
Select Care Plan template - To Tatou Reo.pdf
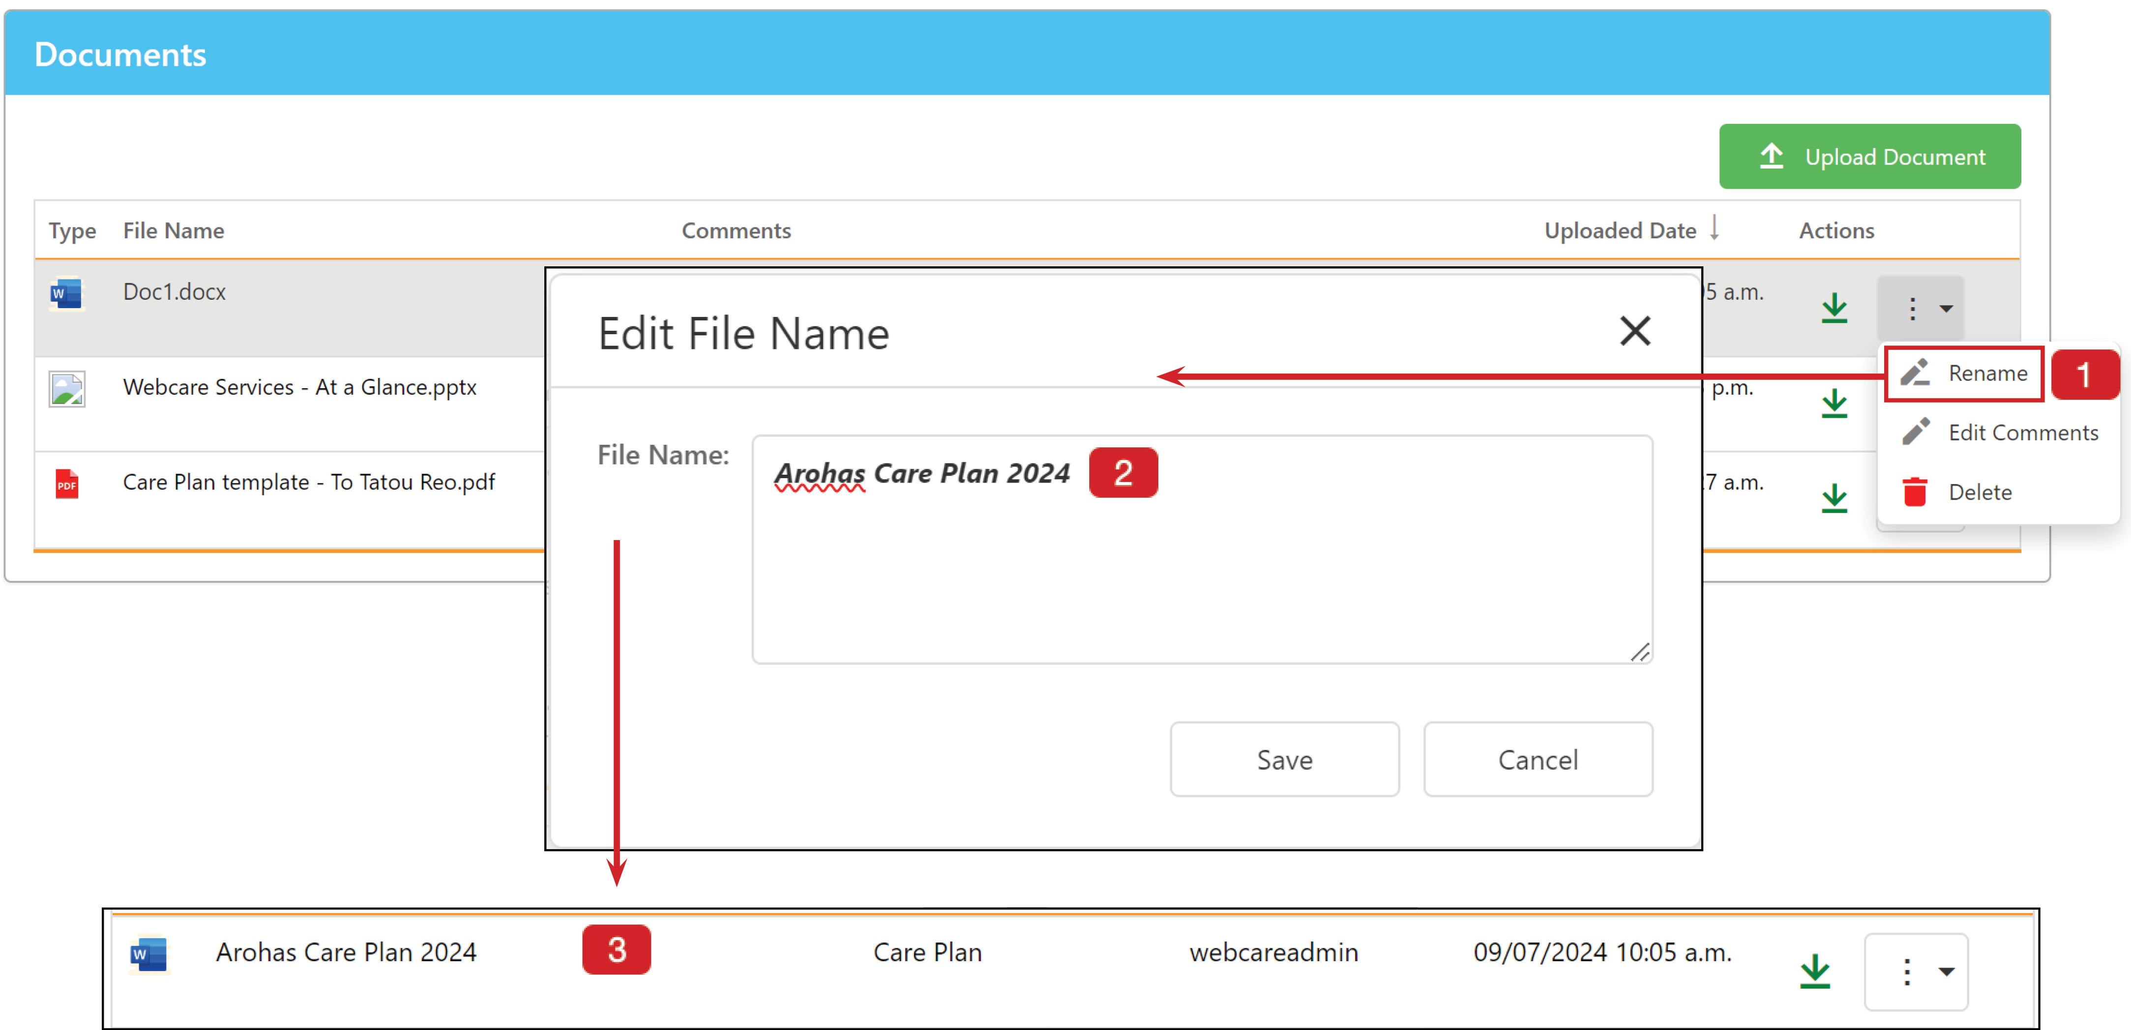click(x=309, y=482)
